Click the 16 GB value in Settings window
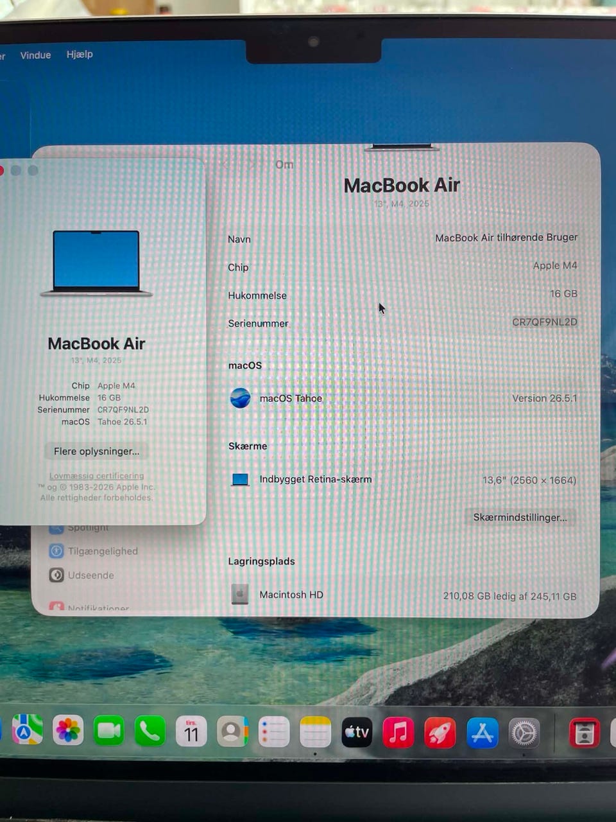Screen dimensions: 616x822 [x=563, y=294]
